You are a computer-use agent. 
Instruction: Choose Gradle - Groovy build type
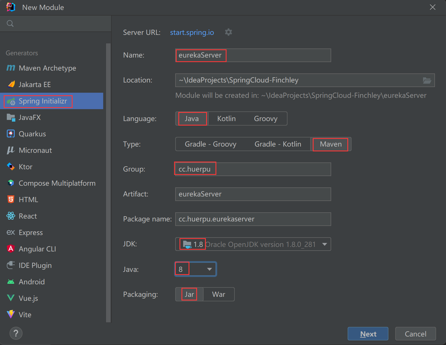210,144
